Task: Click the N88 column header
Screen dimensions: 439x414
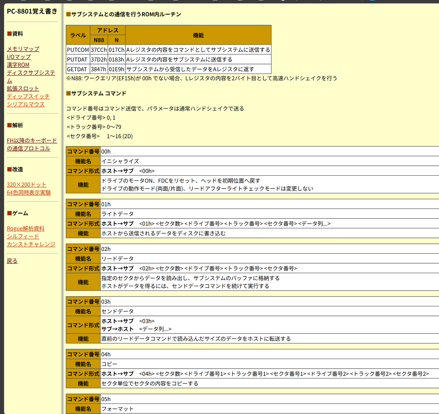Action: [x=99, y=40]
